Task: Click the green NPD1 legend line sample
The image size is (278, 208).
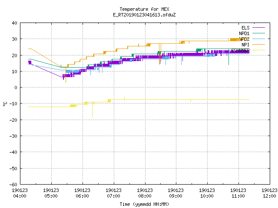Action: (258, 33)
